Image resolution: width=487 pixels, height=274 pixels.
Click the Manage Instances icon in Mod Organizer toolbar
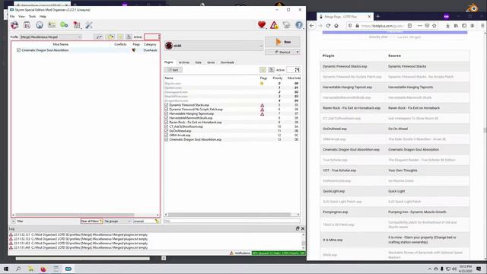tap(14, 25)
